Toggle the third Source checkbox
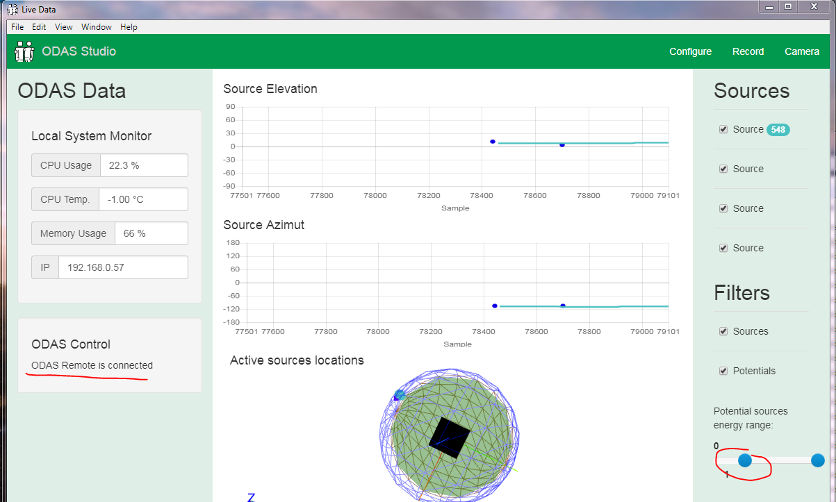 (723, 208)
